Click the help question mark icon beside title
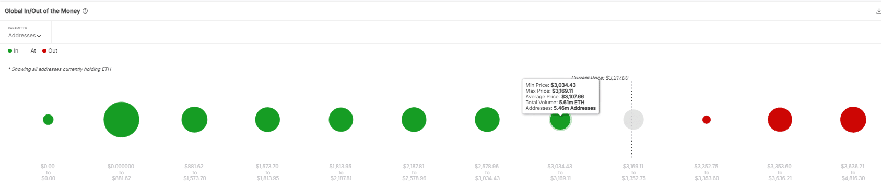Screen dimensions: 881x192 (85, 11)
